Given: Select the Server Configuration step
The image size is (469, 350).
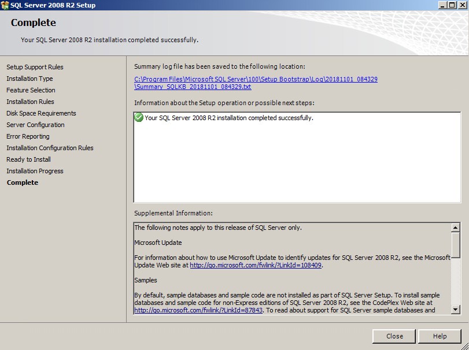Looking at the screenshot, I should [x=36, y=125].
